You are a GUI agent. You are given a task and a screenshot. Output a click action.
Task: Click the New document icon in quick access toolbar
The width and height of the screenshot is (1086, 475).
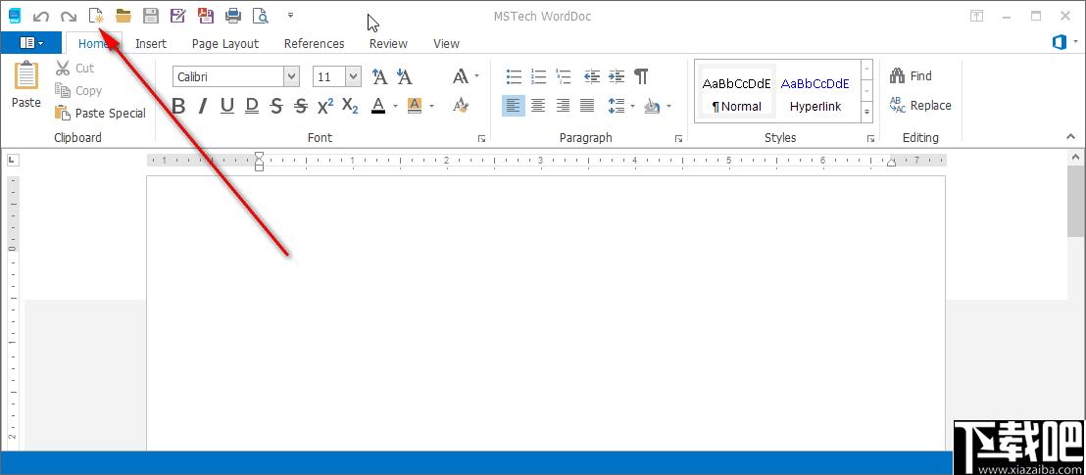(x=96, y=16)
